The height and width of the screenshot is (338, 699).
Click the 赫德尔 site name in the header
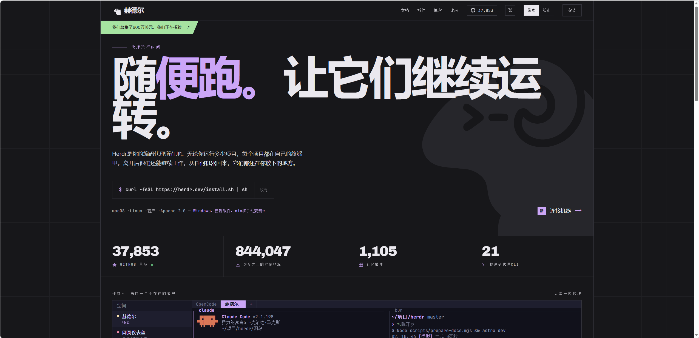[x=134, y=10]
